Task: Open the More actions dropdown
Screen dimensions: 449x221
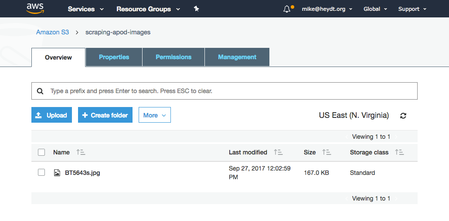Action: [x=155, y=115]
